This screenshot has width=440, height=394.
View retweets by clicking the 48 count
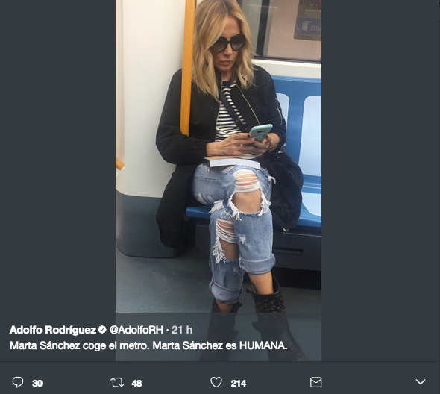[x=136, y=384]
